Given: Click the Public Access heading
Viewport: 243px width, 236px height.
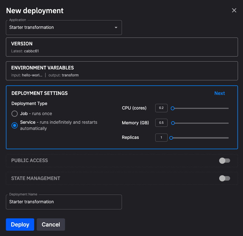Looking at the screenshot, I should [x=29, y=160].
